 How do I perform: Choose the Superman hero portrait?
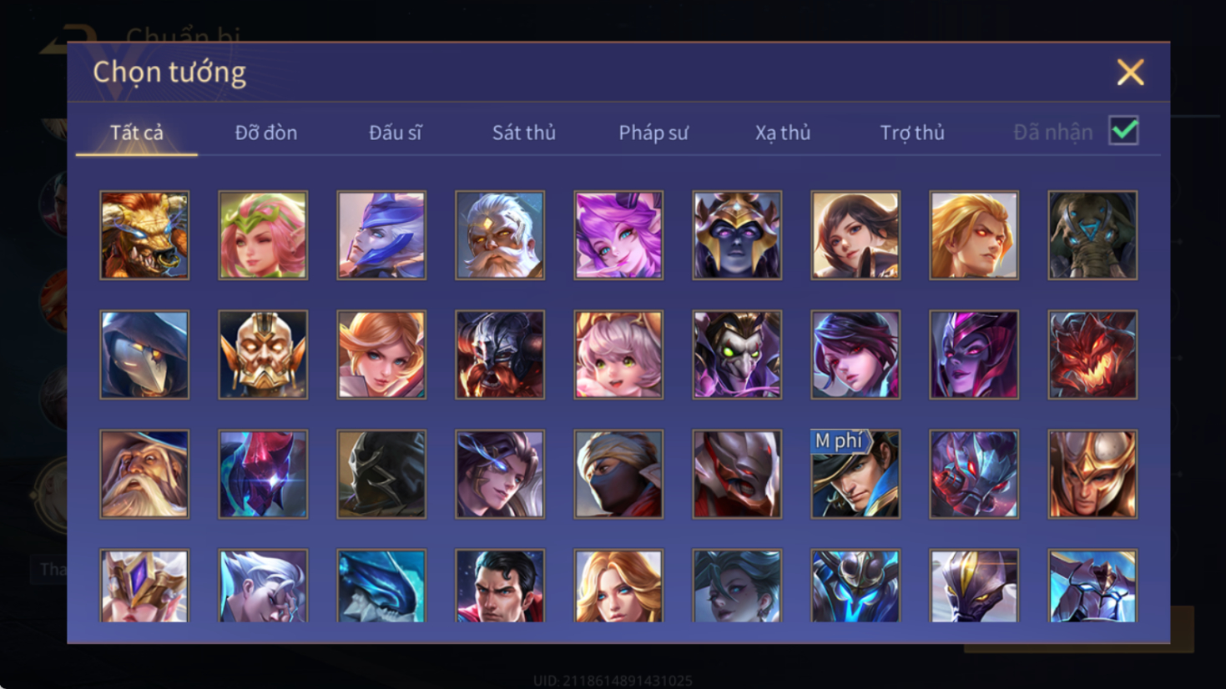[x=500, y=586]
